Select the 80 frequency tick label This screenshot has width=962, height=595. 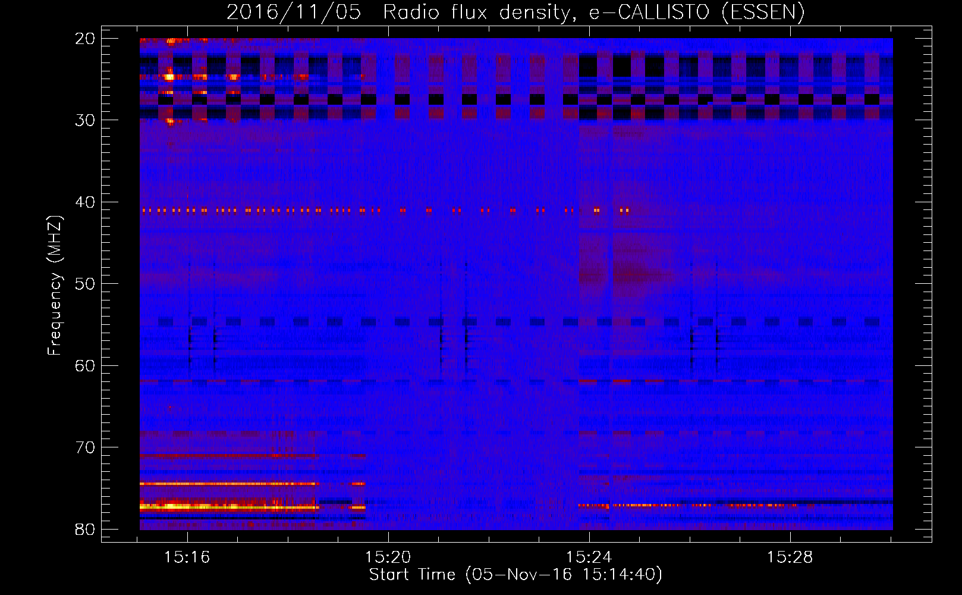[x=86, y=530]
